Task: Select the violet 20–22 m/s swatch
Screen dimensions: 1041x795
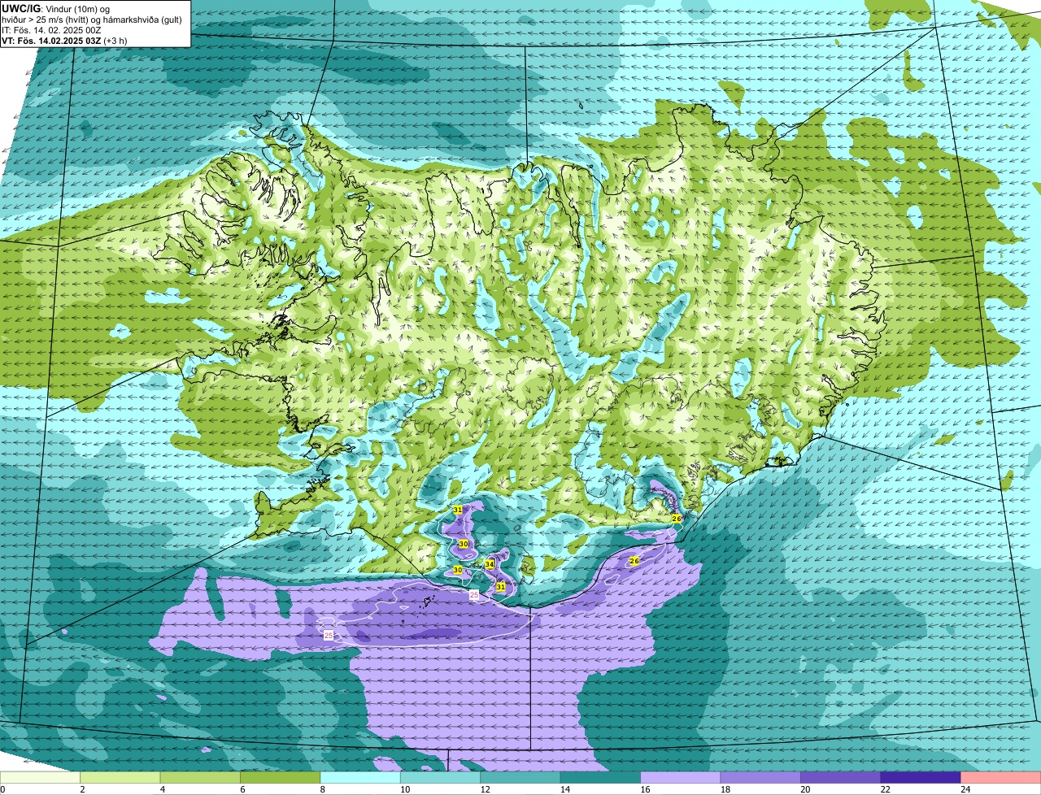Action: (841, 777)
